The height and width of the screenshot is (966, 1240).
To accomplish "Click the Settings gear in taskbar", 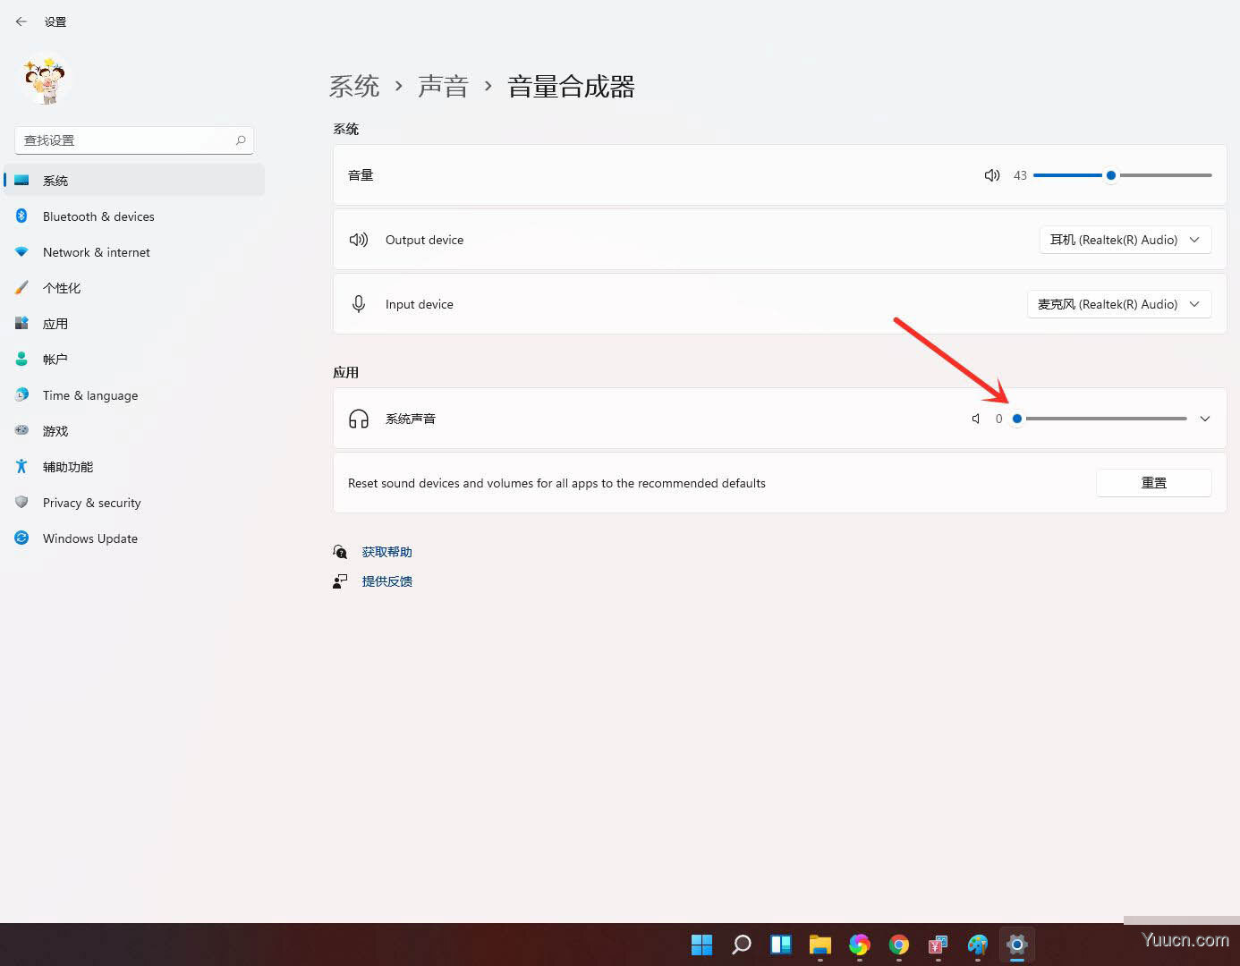I will click(1017, 945).
